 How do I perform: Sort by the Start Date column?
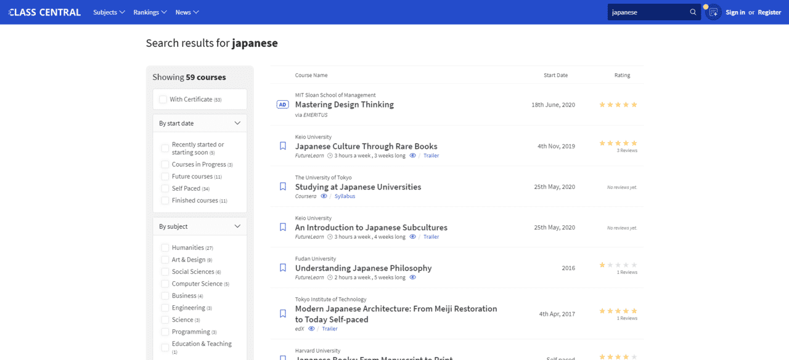tap(555, 75)
